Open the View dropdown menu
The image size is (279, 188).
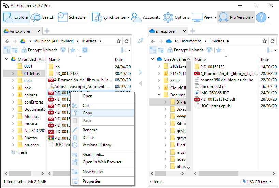click(204, 17)
